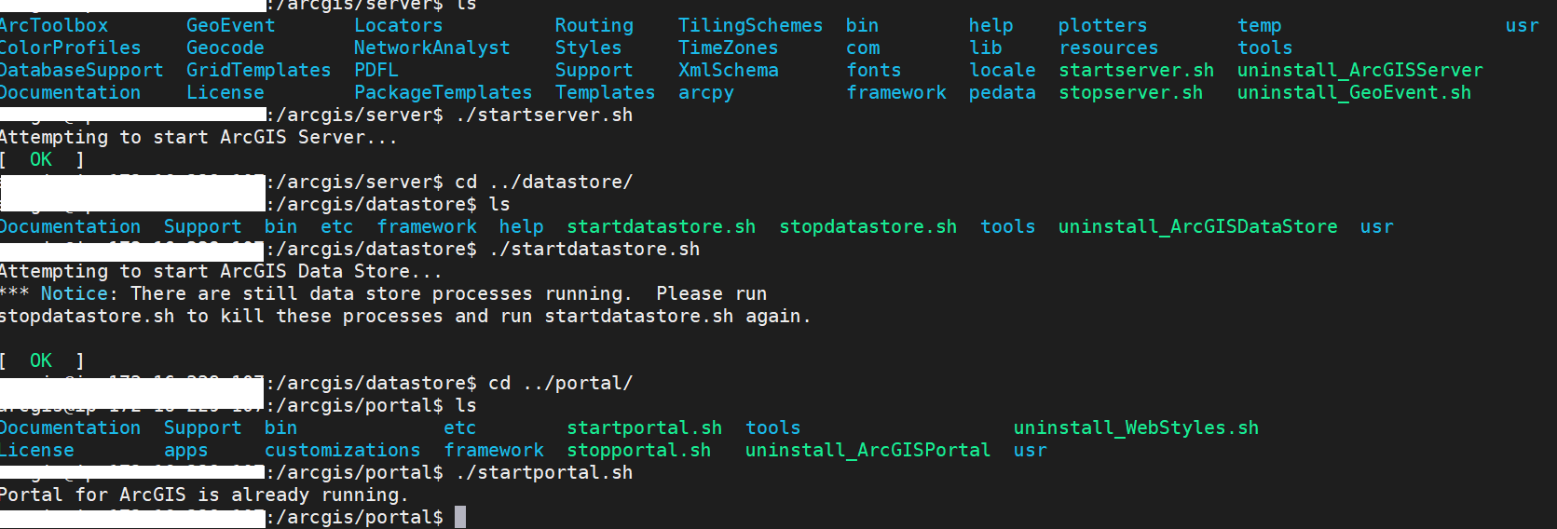Click the uninstall_GeoEvent.sh file name
1557x529 pixels.
click(x=1355, y=92)
